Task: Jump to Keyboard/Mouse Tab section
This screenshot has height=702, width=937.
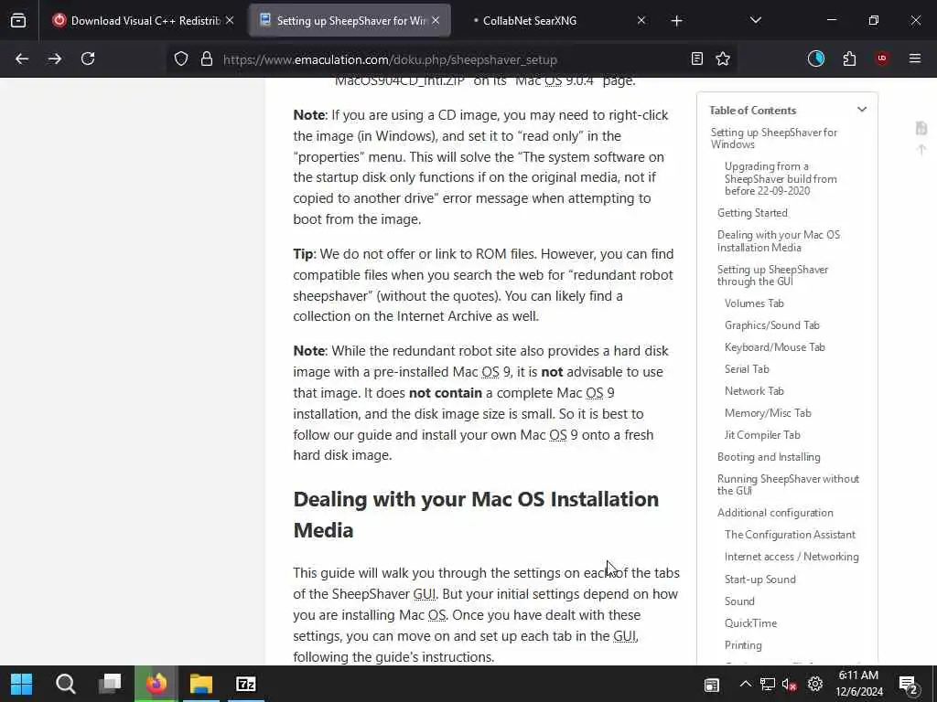Action: point(774,347)
